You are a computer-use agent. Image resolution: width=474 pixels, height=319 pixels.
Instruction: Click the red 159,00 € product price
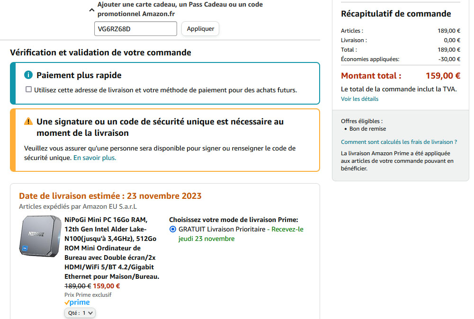point(107,286)
